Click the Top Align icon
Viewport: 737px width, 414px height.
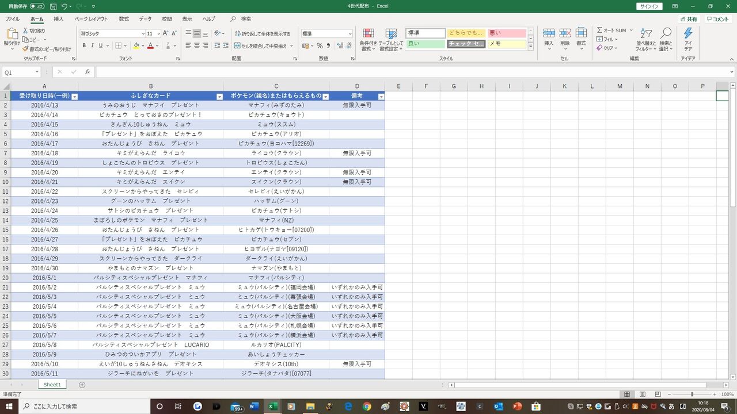pos(188,33)
